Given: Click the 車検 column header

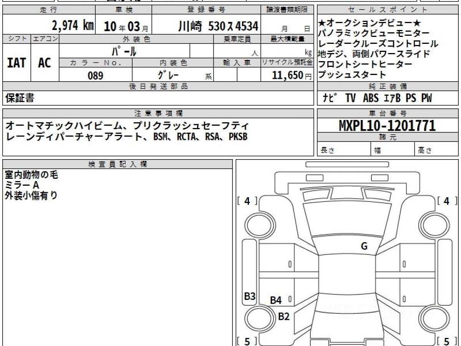Looking at the screenshot, I should 124,10.
